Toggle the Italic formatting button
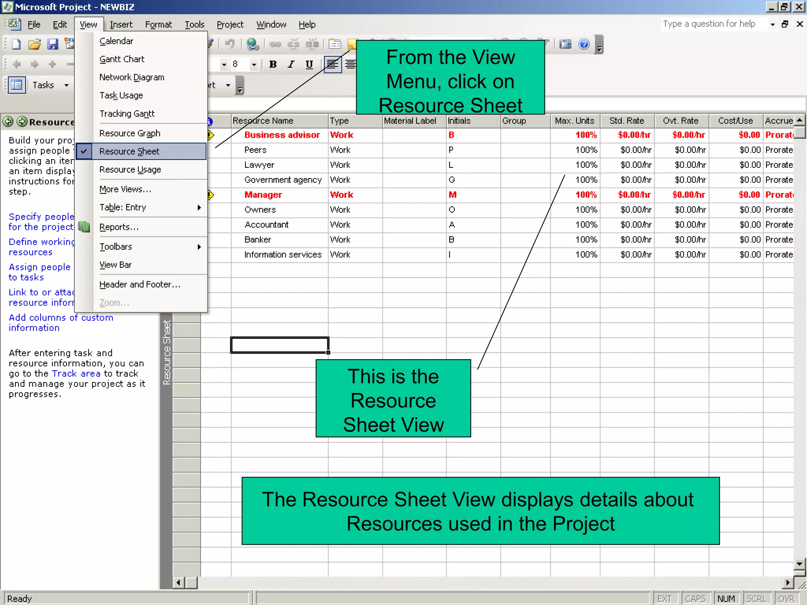Viewport: 807px width, 605px height. pyautogui.click(x=291, y=64)
